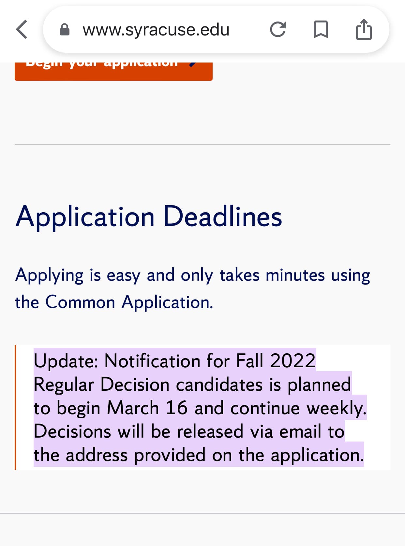Click 'Fall 2022' in the update notice
The image size is (405, 546).
[276, 361]
